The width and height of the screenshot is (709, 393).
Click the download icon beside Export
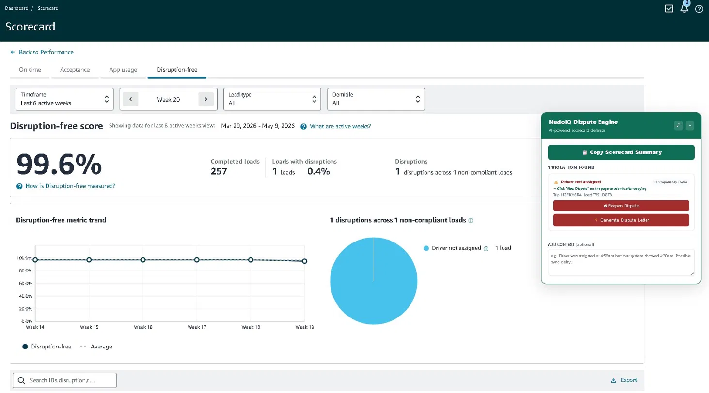click(614, 380)
